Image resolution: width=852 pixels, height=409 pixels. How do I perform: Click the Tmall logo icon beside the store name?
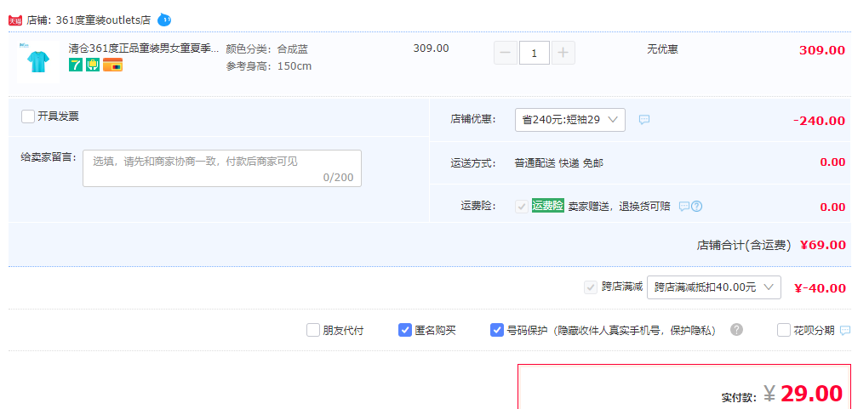15,20
